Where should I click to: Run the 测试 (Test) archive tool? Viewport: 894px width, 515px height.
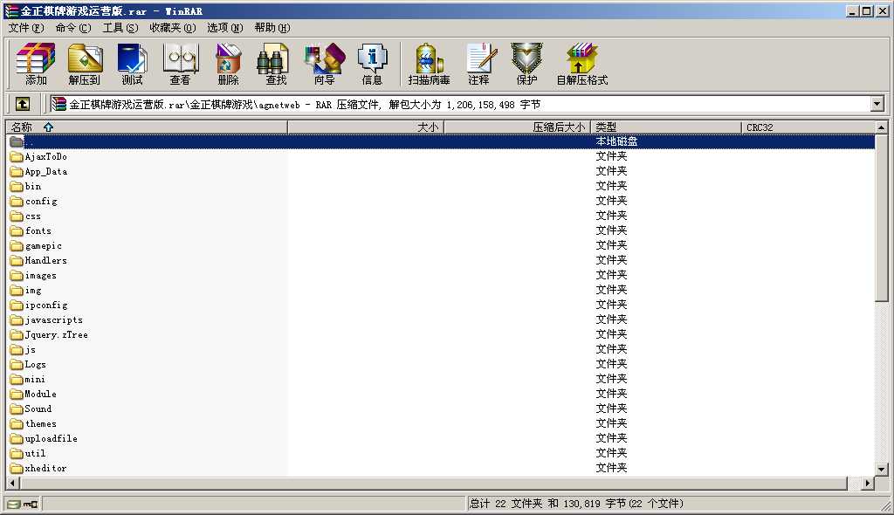[133, 64]
